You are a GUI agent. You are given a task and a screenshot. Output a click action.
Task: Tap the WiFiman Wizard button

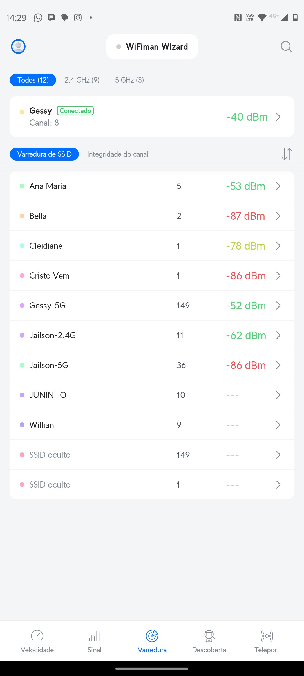pyautogui.click(x=152, y=47)
